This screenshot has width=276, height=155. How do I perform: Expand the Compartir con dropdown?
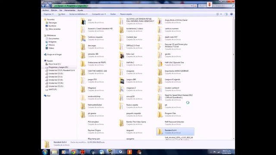[x=99, y=14]
